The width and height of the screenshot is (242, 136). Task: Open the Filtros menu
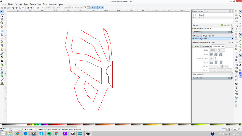tap(45, 4)
